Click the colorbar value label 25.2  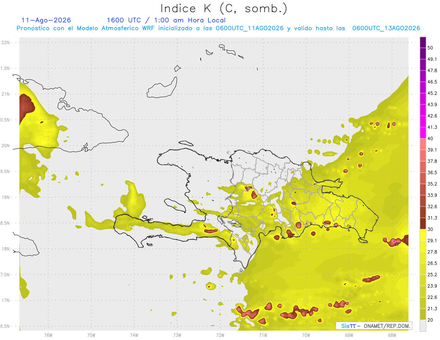tap(432, 275)
